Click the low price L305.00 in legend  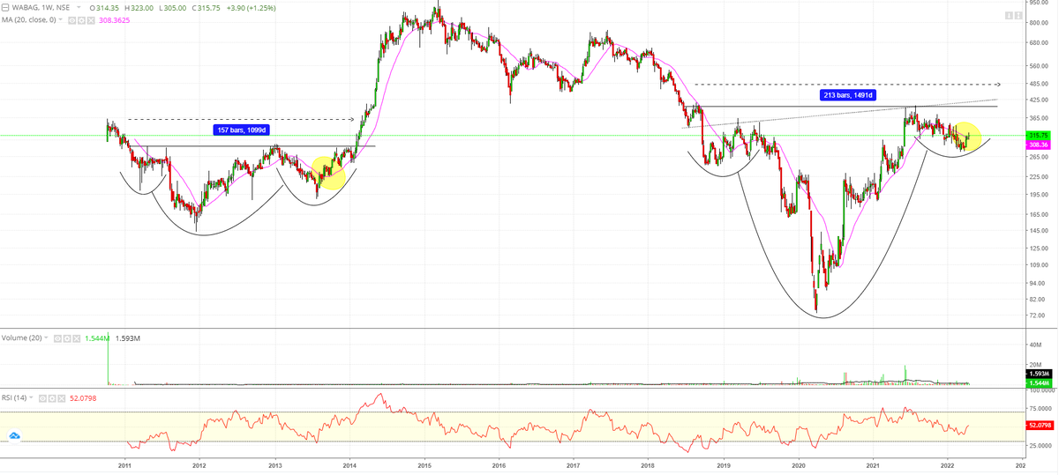point(173,8)
